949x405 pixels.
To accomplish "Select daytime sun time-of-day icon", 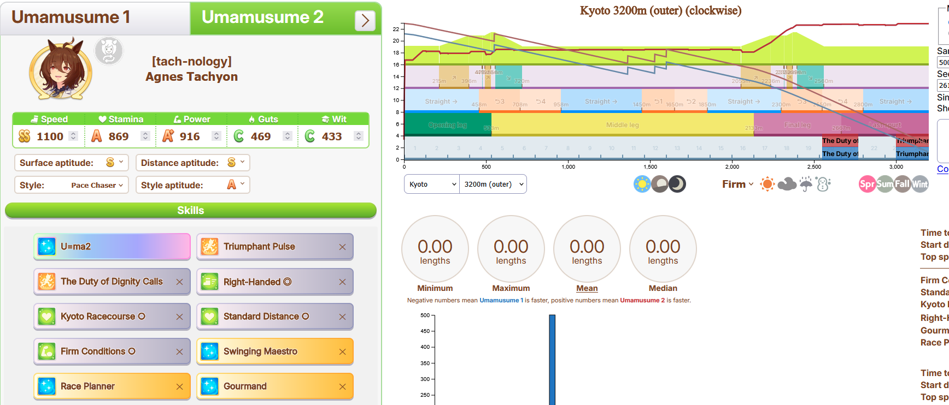I will 642,184.
